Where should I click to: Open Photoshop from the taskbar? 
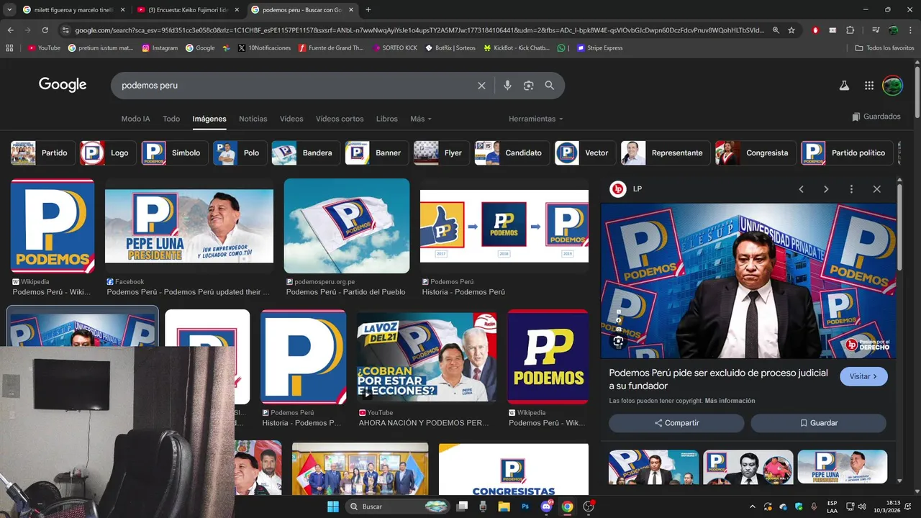(525, 506)
